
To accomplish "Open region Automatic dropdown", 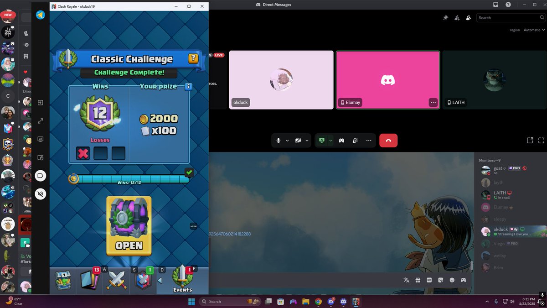I will pyautogui.click(x=534, y=30).
